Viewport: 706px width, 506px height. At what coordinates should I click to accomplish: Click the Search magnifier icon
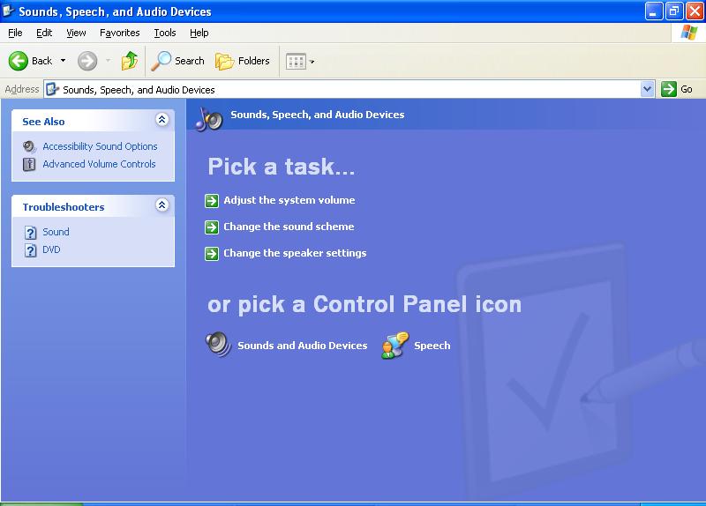pyautogui.click(x=161, y=61)
